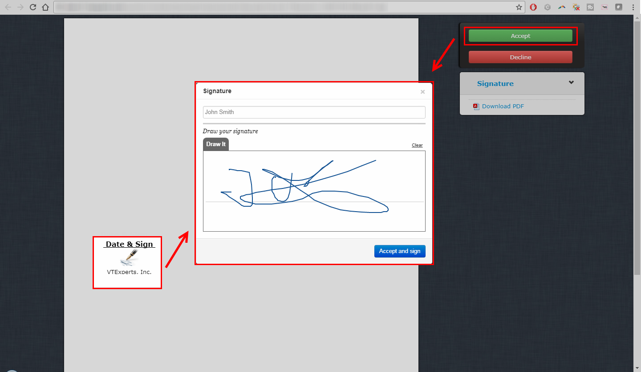The height and width of the screenshot is (372, 641).
Task: Click the Signature panel heading
Action: click(x=495, y=84)
